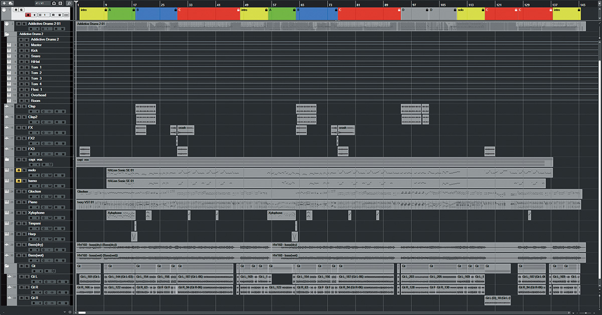The width and height of the screenshot is (602, 315).
Task: Click the edit instrument keyboard icon on Harp
Action: [x=50, y=239]
